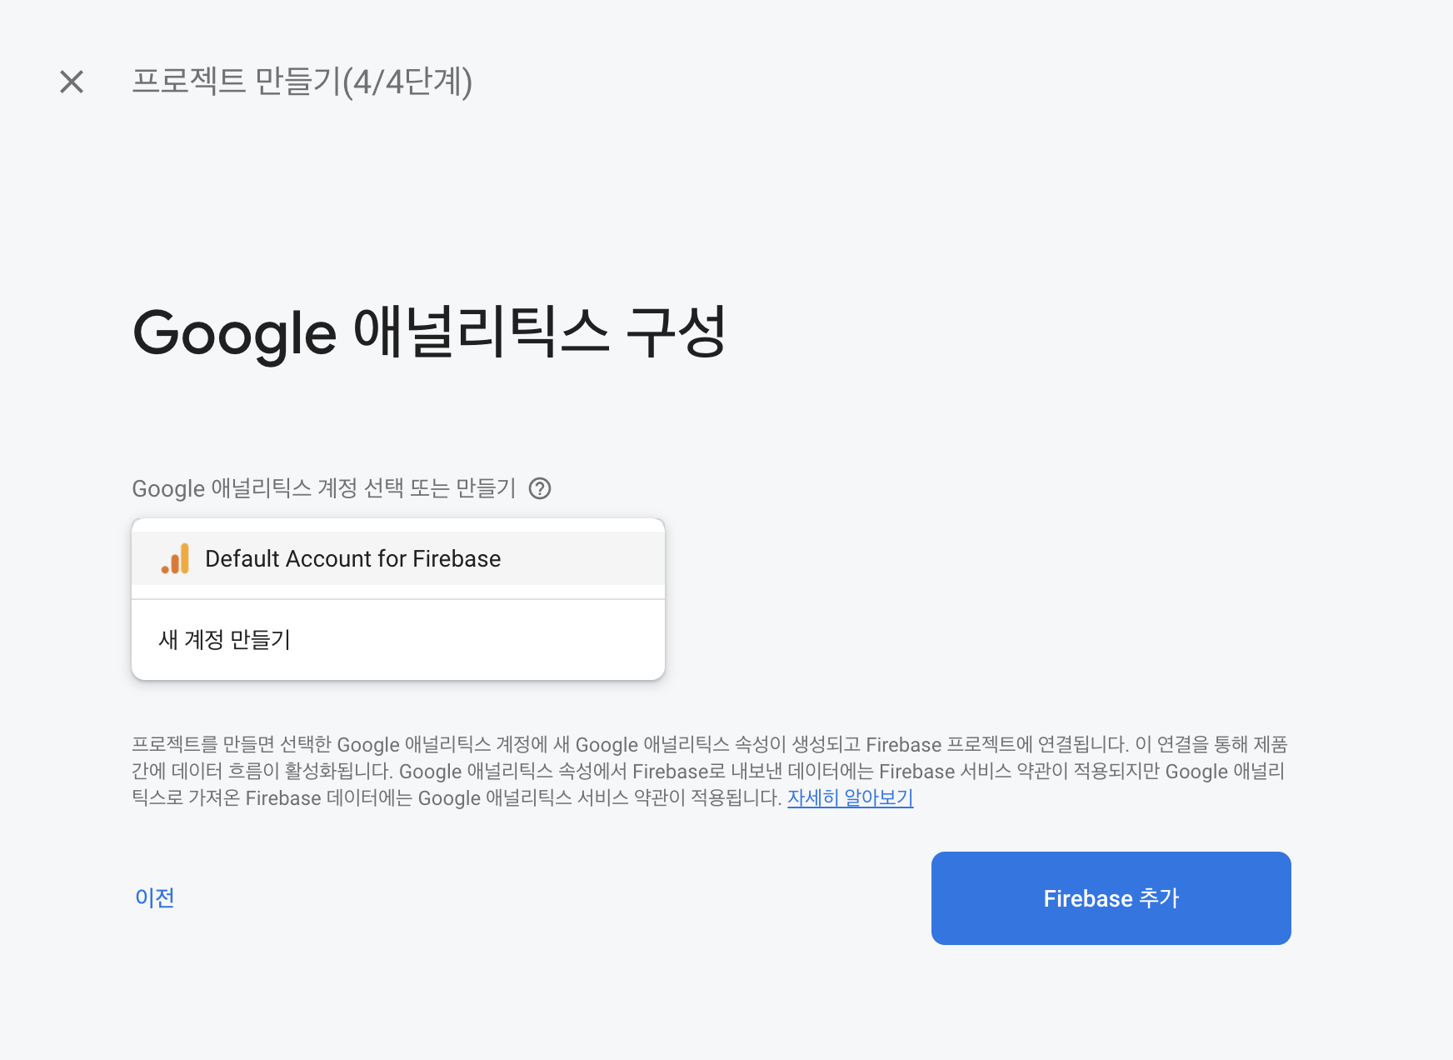
Task: Close the project creation wizard
Action: tap(72, 82)
